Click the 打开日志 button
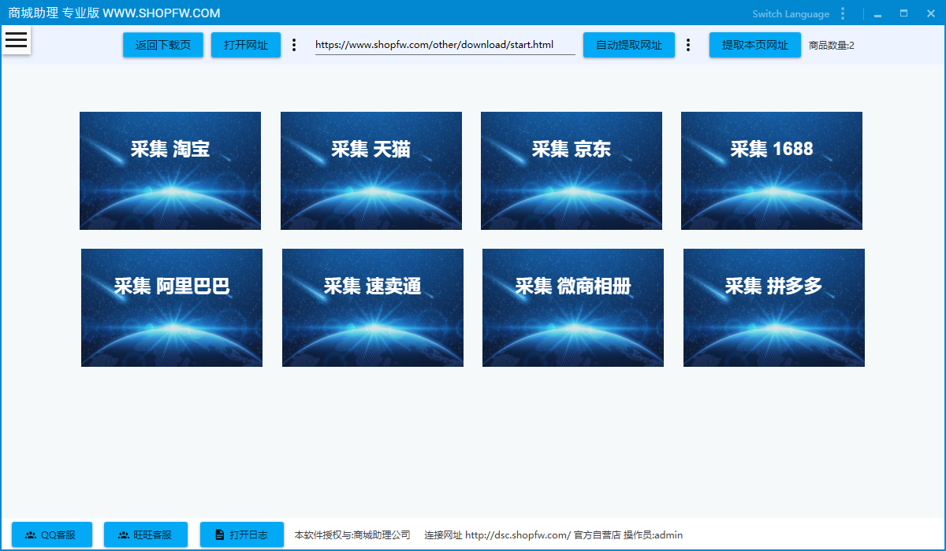The height and width of the screenshot is (551, 946). [x=242, y=534]
